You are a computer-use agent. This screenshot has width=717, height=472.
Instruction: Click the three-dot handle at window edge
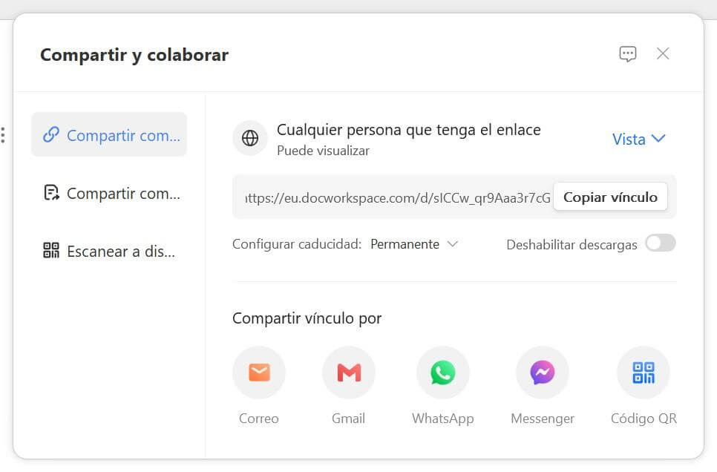click(x=3, y=135)
